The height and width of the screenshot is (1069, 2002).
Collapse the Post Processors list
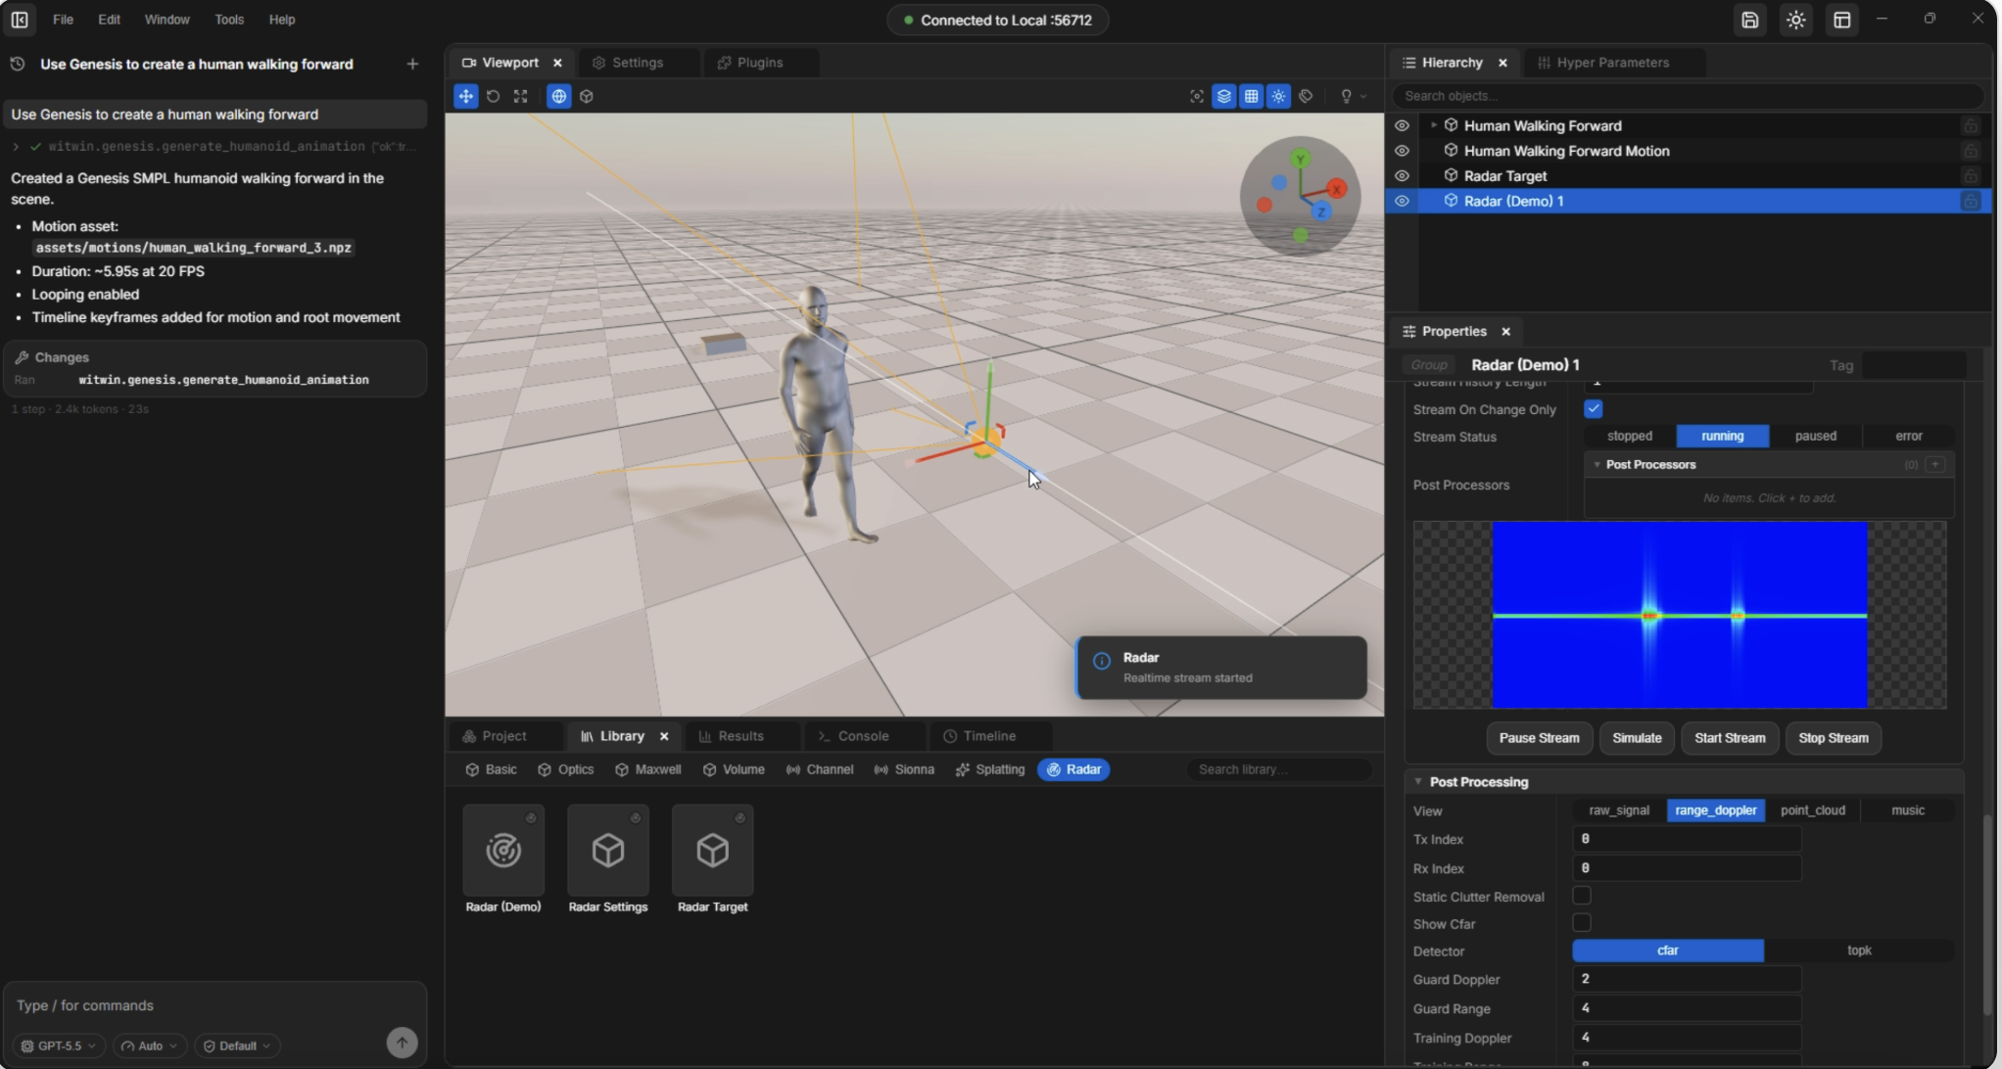coord(1597,464)
